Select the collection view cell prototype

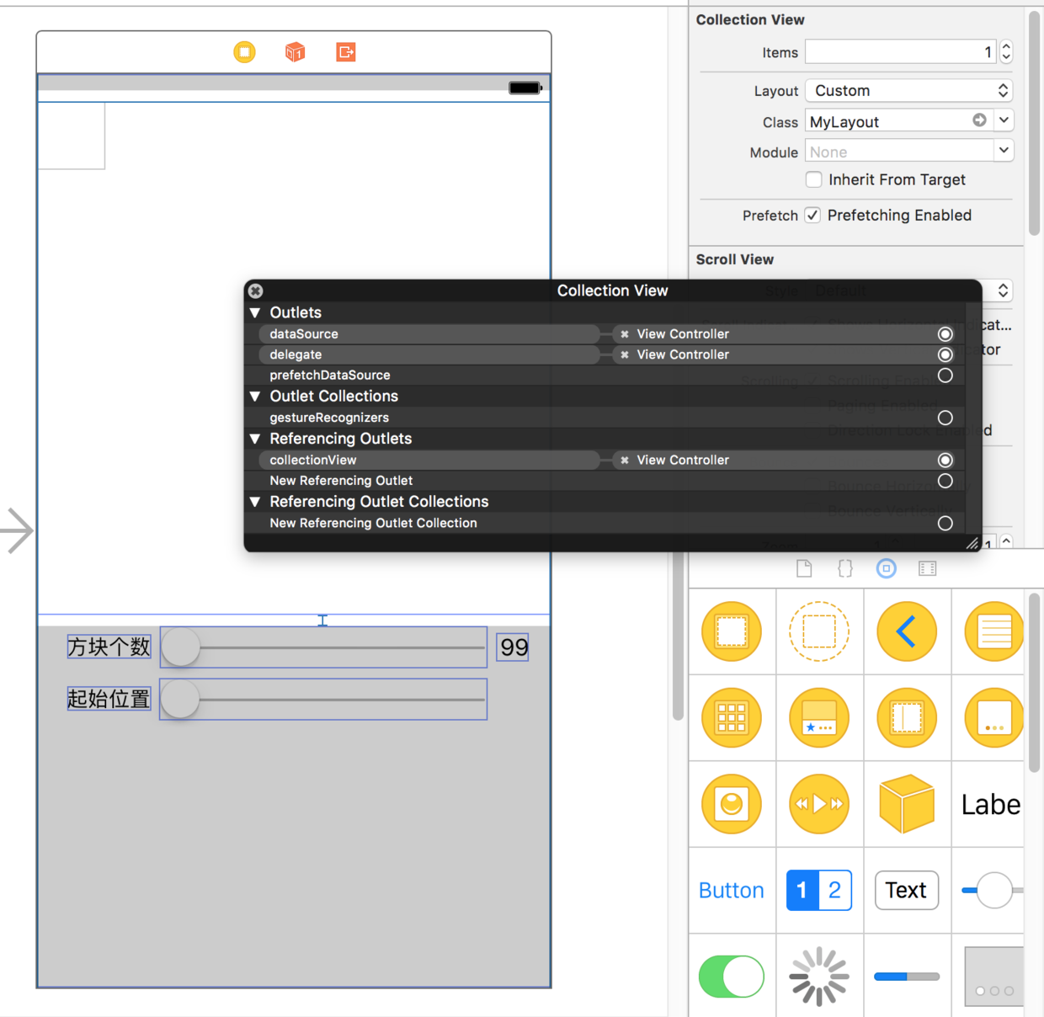point(72,136)
